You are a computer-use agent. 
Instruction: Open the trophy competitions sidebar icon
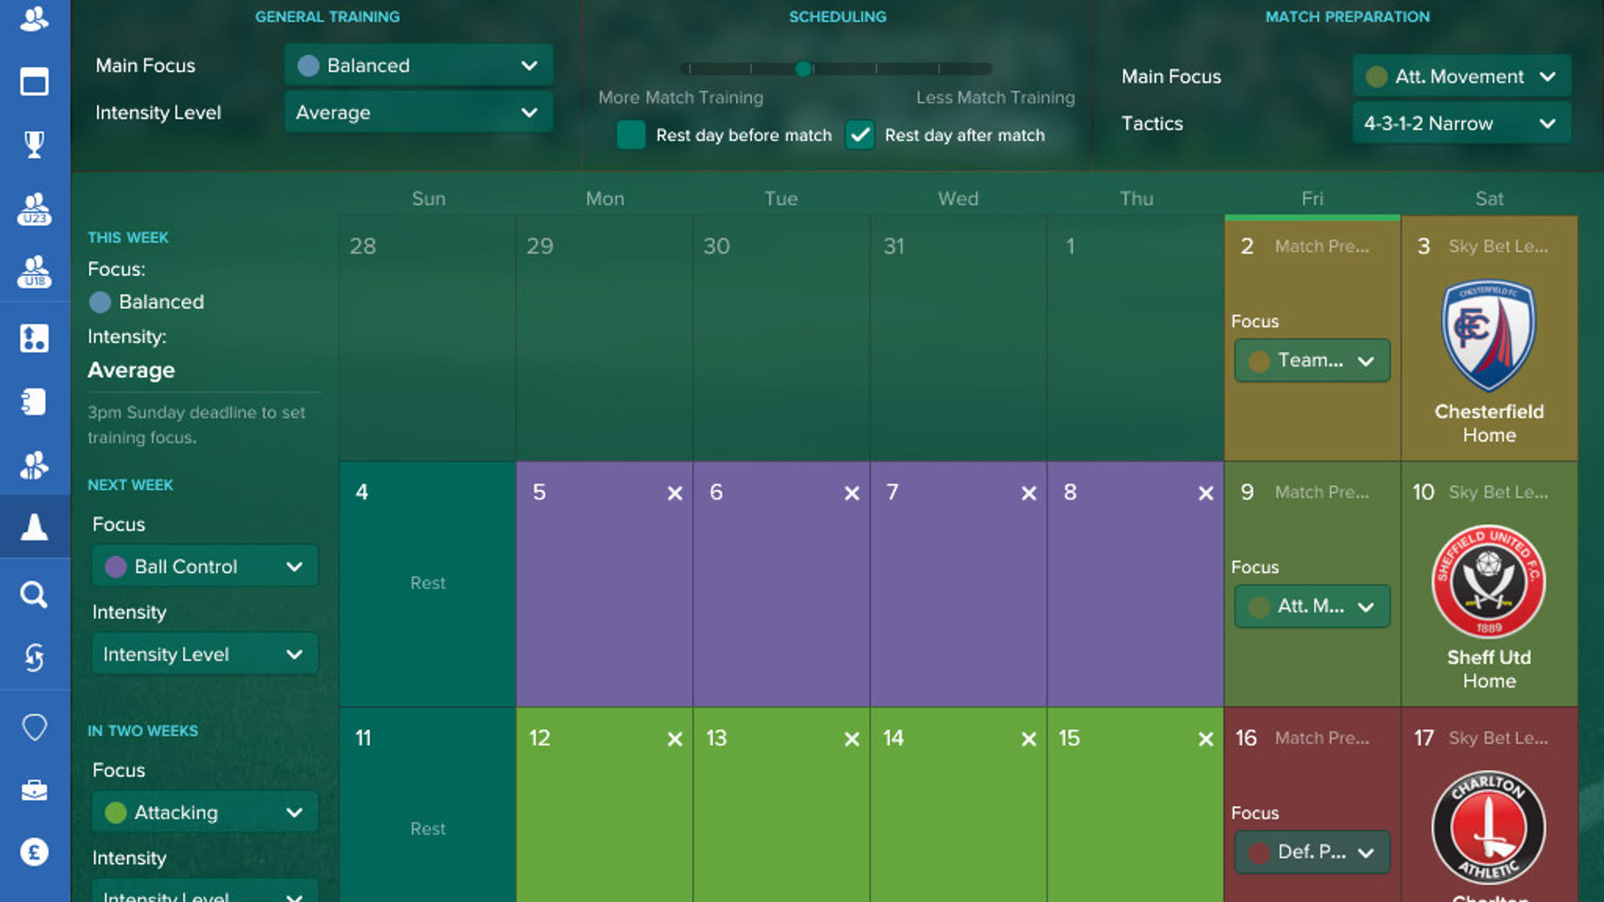pos(34,144)
